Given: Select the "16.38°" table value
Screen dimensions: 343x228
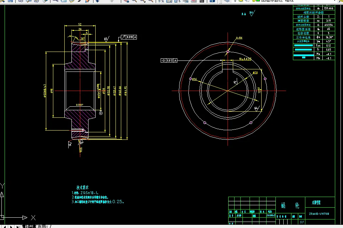Looking at the screenshot, I should [x=329, y=37].
